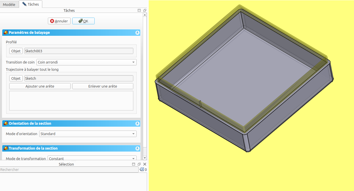Select the Tâches tab
This screenshot has height=191, width=354.
31,4
